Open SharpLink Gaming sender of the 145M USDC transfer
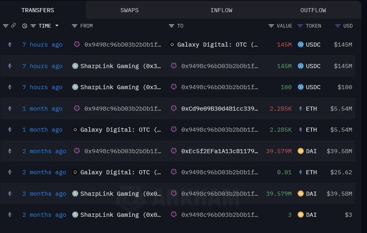The width and height of the screenshot is (367, 233). (x=121, y=66)
